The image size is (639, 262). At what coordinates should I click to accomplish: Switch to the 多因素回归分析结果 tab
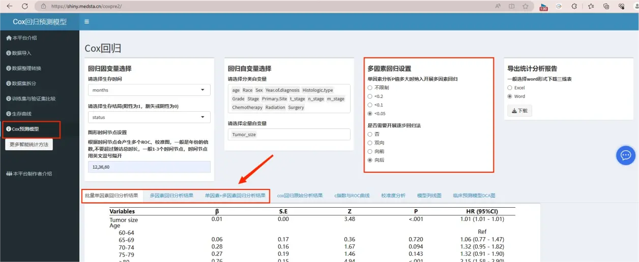171,195
